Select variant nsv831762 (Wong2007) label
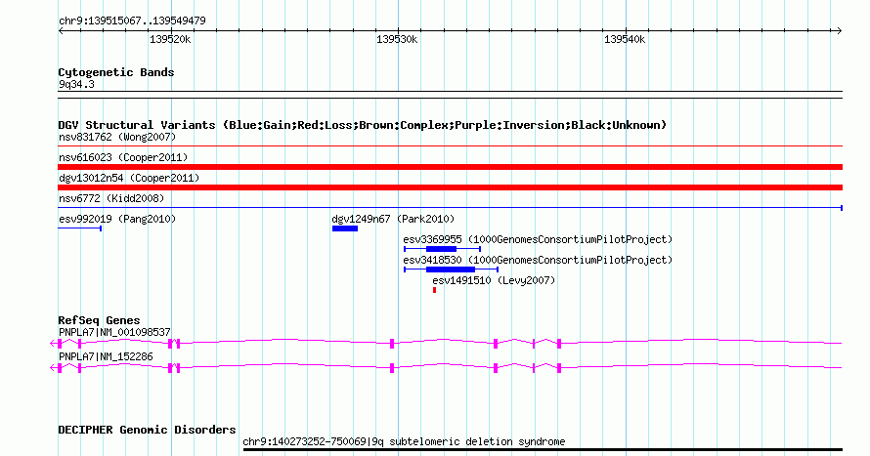 click(x=117, y=137)
